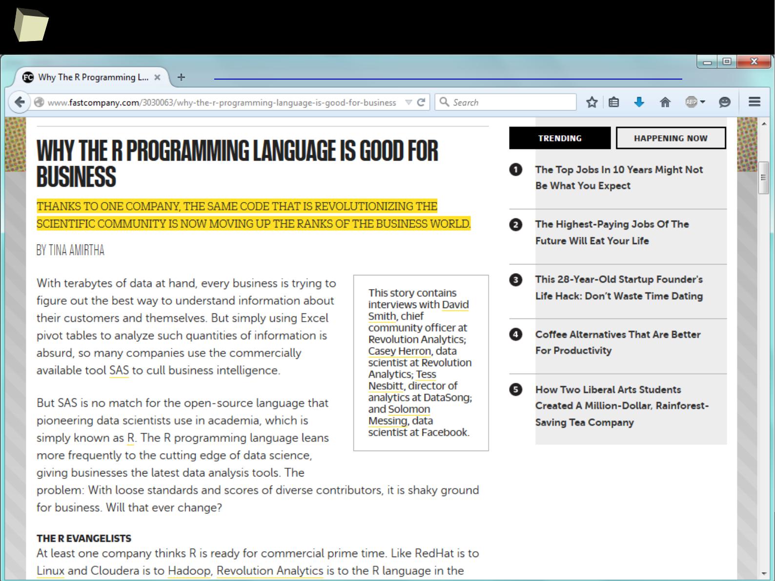
Task: Switch to the TRENDING tab
Action: click(x=560, y=138)
